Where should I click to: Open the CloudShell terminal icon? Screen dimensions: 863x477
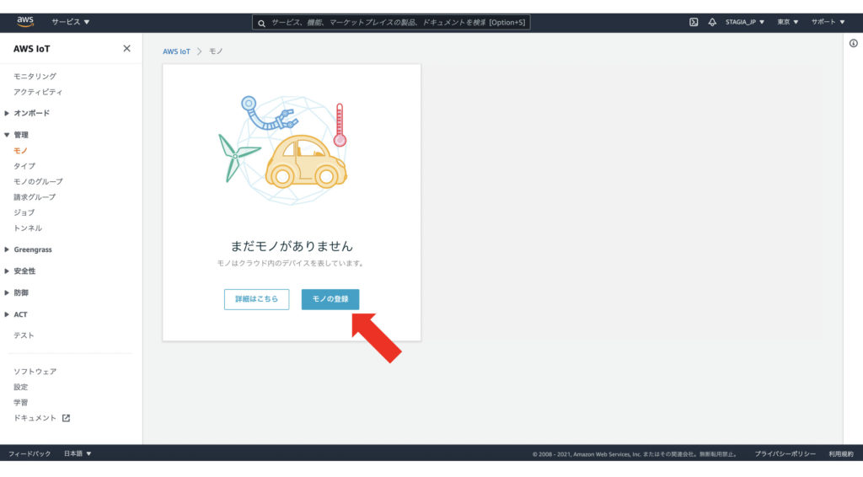(x=694, y=22)
